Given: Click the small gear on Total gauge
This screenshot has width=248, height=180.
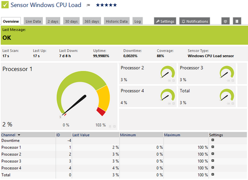Looking at the screenshot, I should (x=233, y=103).
